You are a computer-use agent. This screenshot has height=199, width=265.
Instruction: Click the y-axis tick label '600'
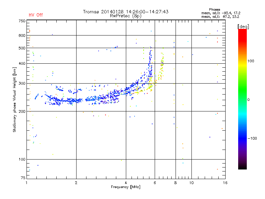click(22, 35)
